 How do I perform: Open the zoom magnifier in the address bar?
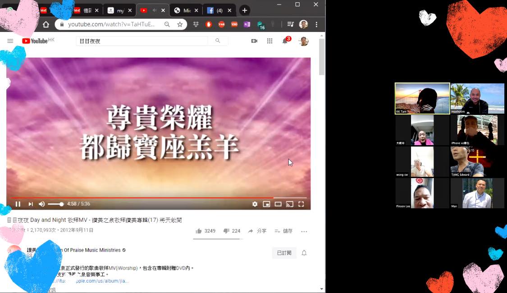[x=167, y=24]
